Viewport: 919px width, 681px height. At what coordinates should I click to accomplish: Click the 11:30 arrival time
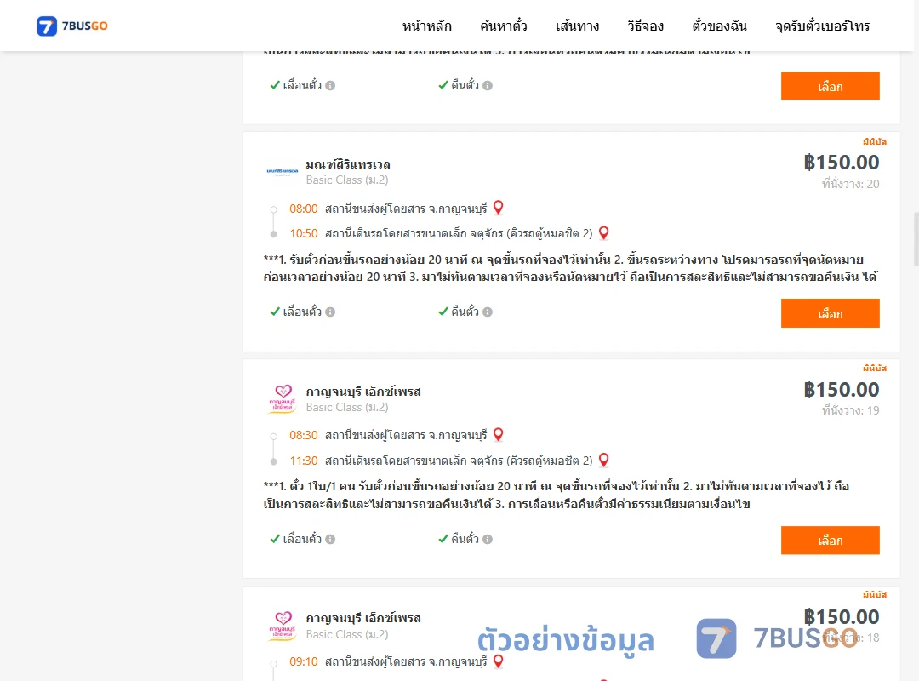(x=304, y=461)
